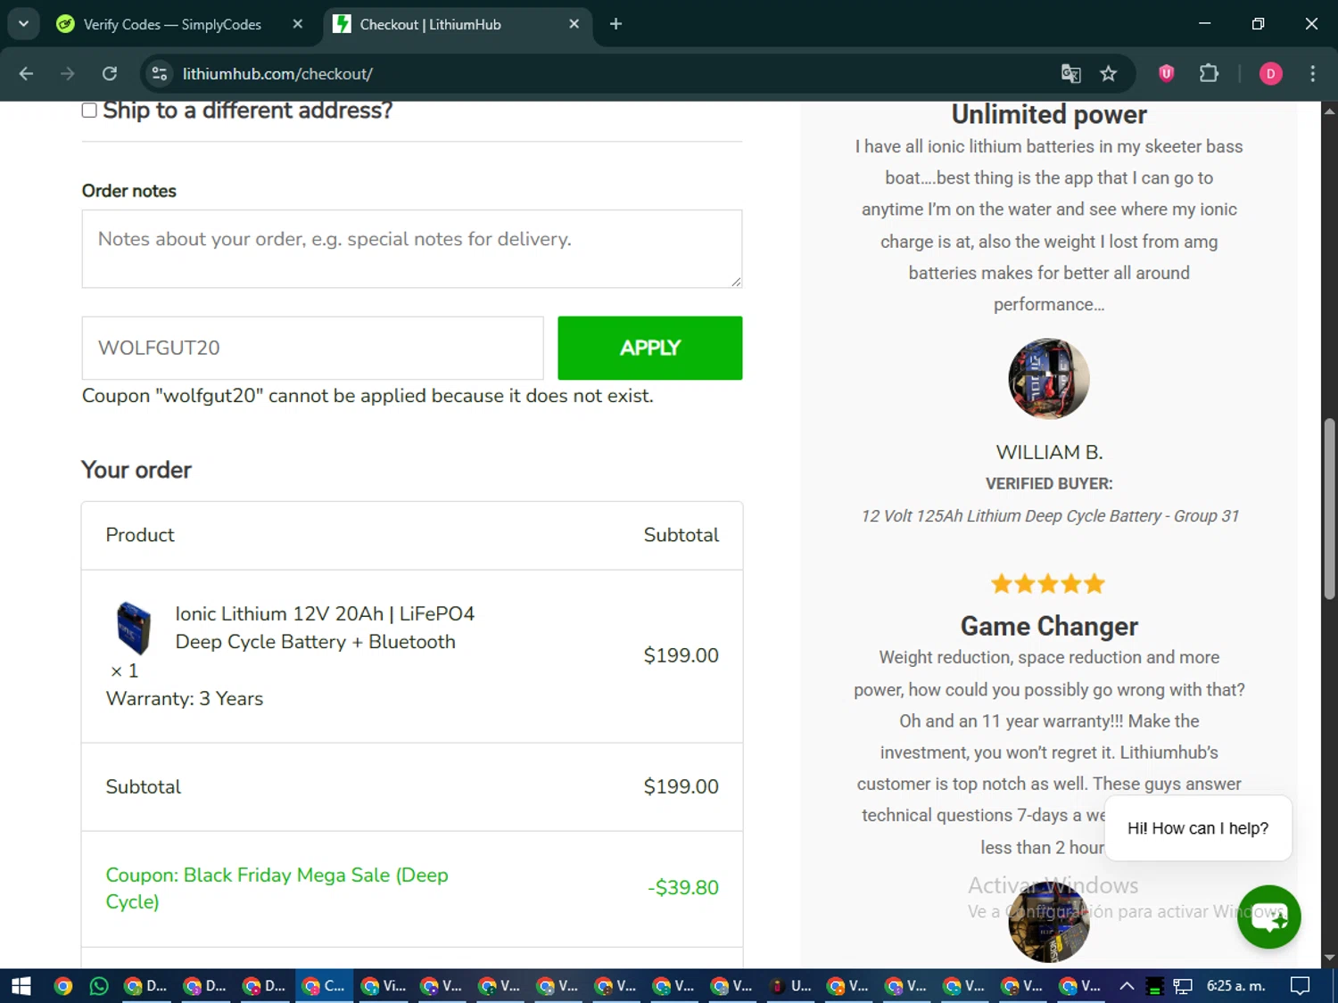Viewport: 1338px width, 1003px height.
Task: Open the battery product thumbnail in order
Action: click(x=134, y=628)
